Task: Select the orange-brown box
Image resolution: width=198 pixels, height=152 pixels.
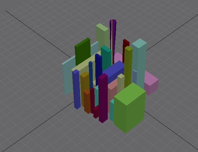Action: point(87,102)
